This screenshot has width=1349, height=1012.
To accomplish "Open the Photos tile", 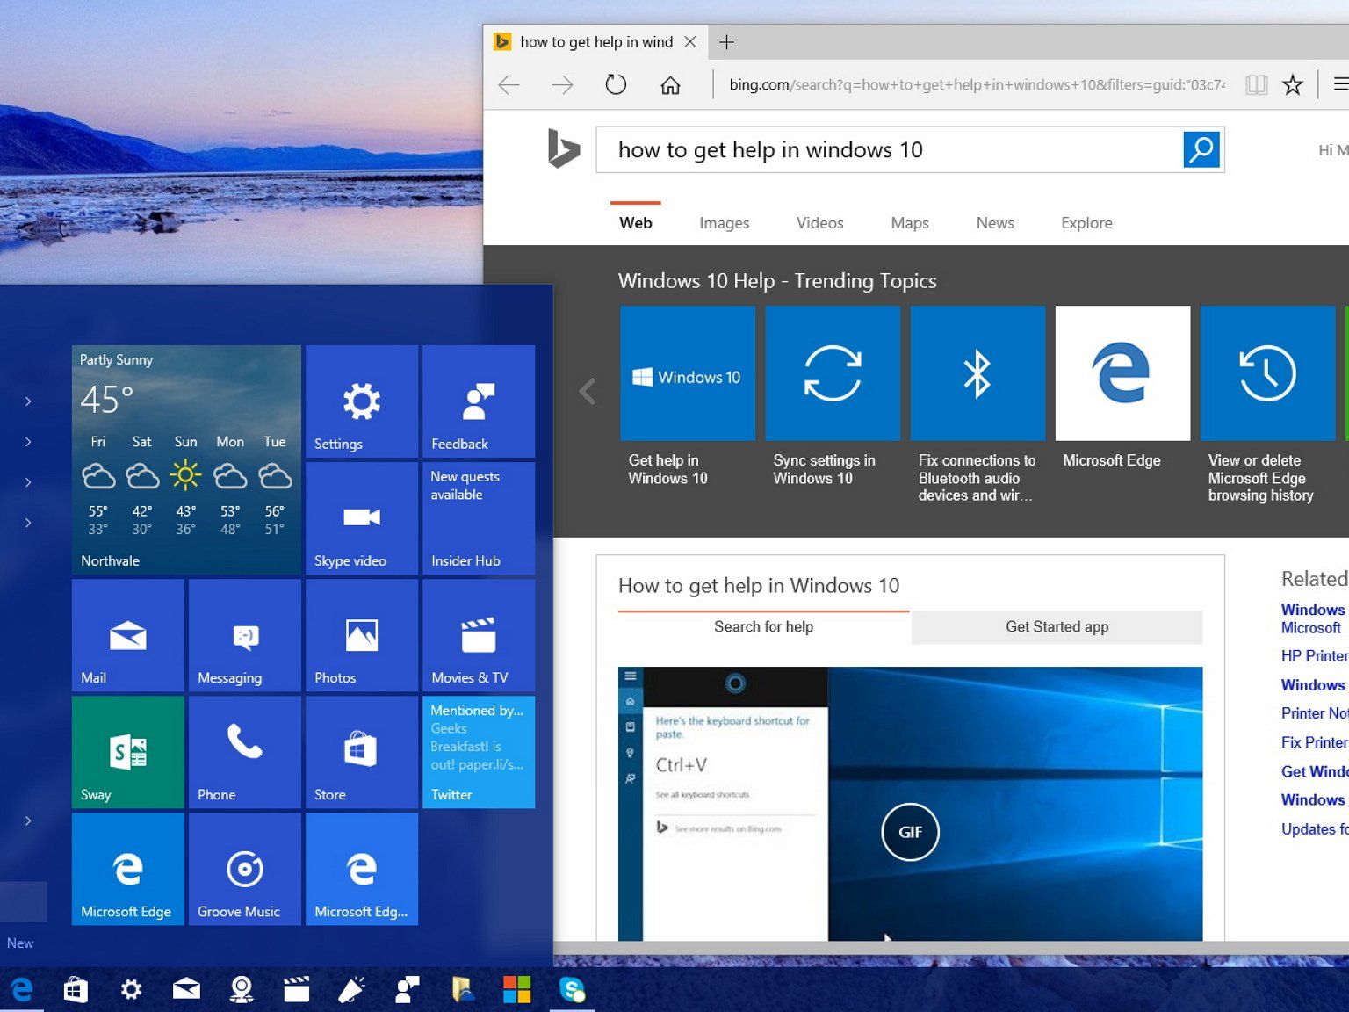I will [362, 635].
